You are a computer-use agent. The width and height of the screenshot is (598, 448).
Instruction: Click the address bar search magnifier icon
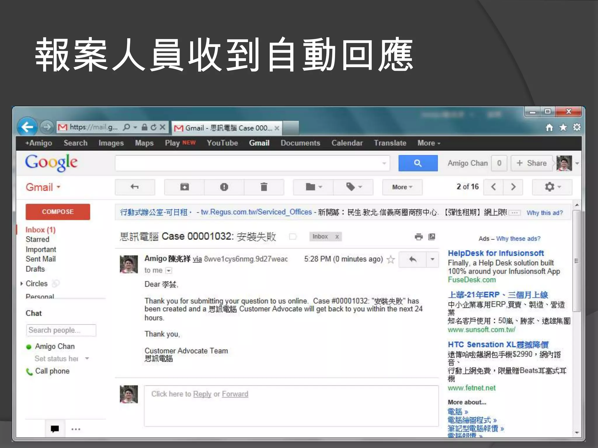click(x=126, y=127)
